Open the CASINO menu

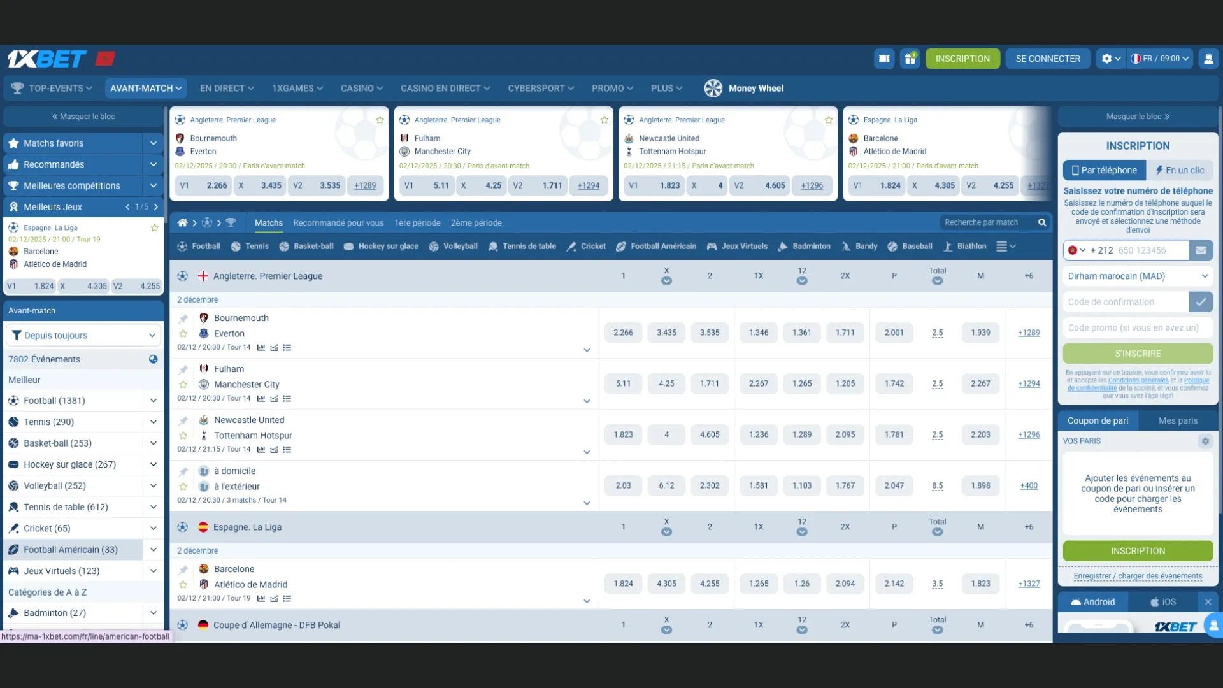tap(361, 89)
